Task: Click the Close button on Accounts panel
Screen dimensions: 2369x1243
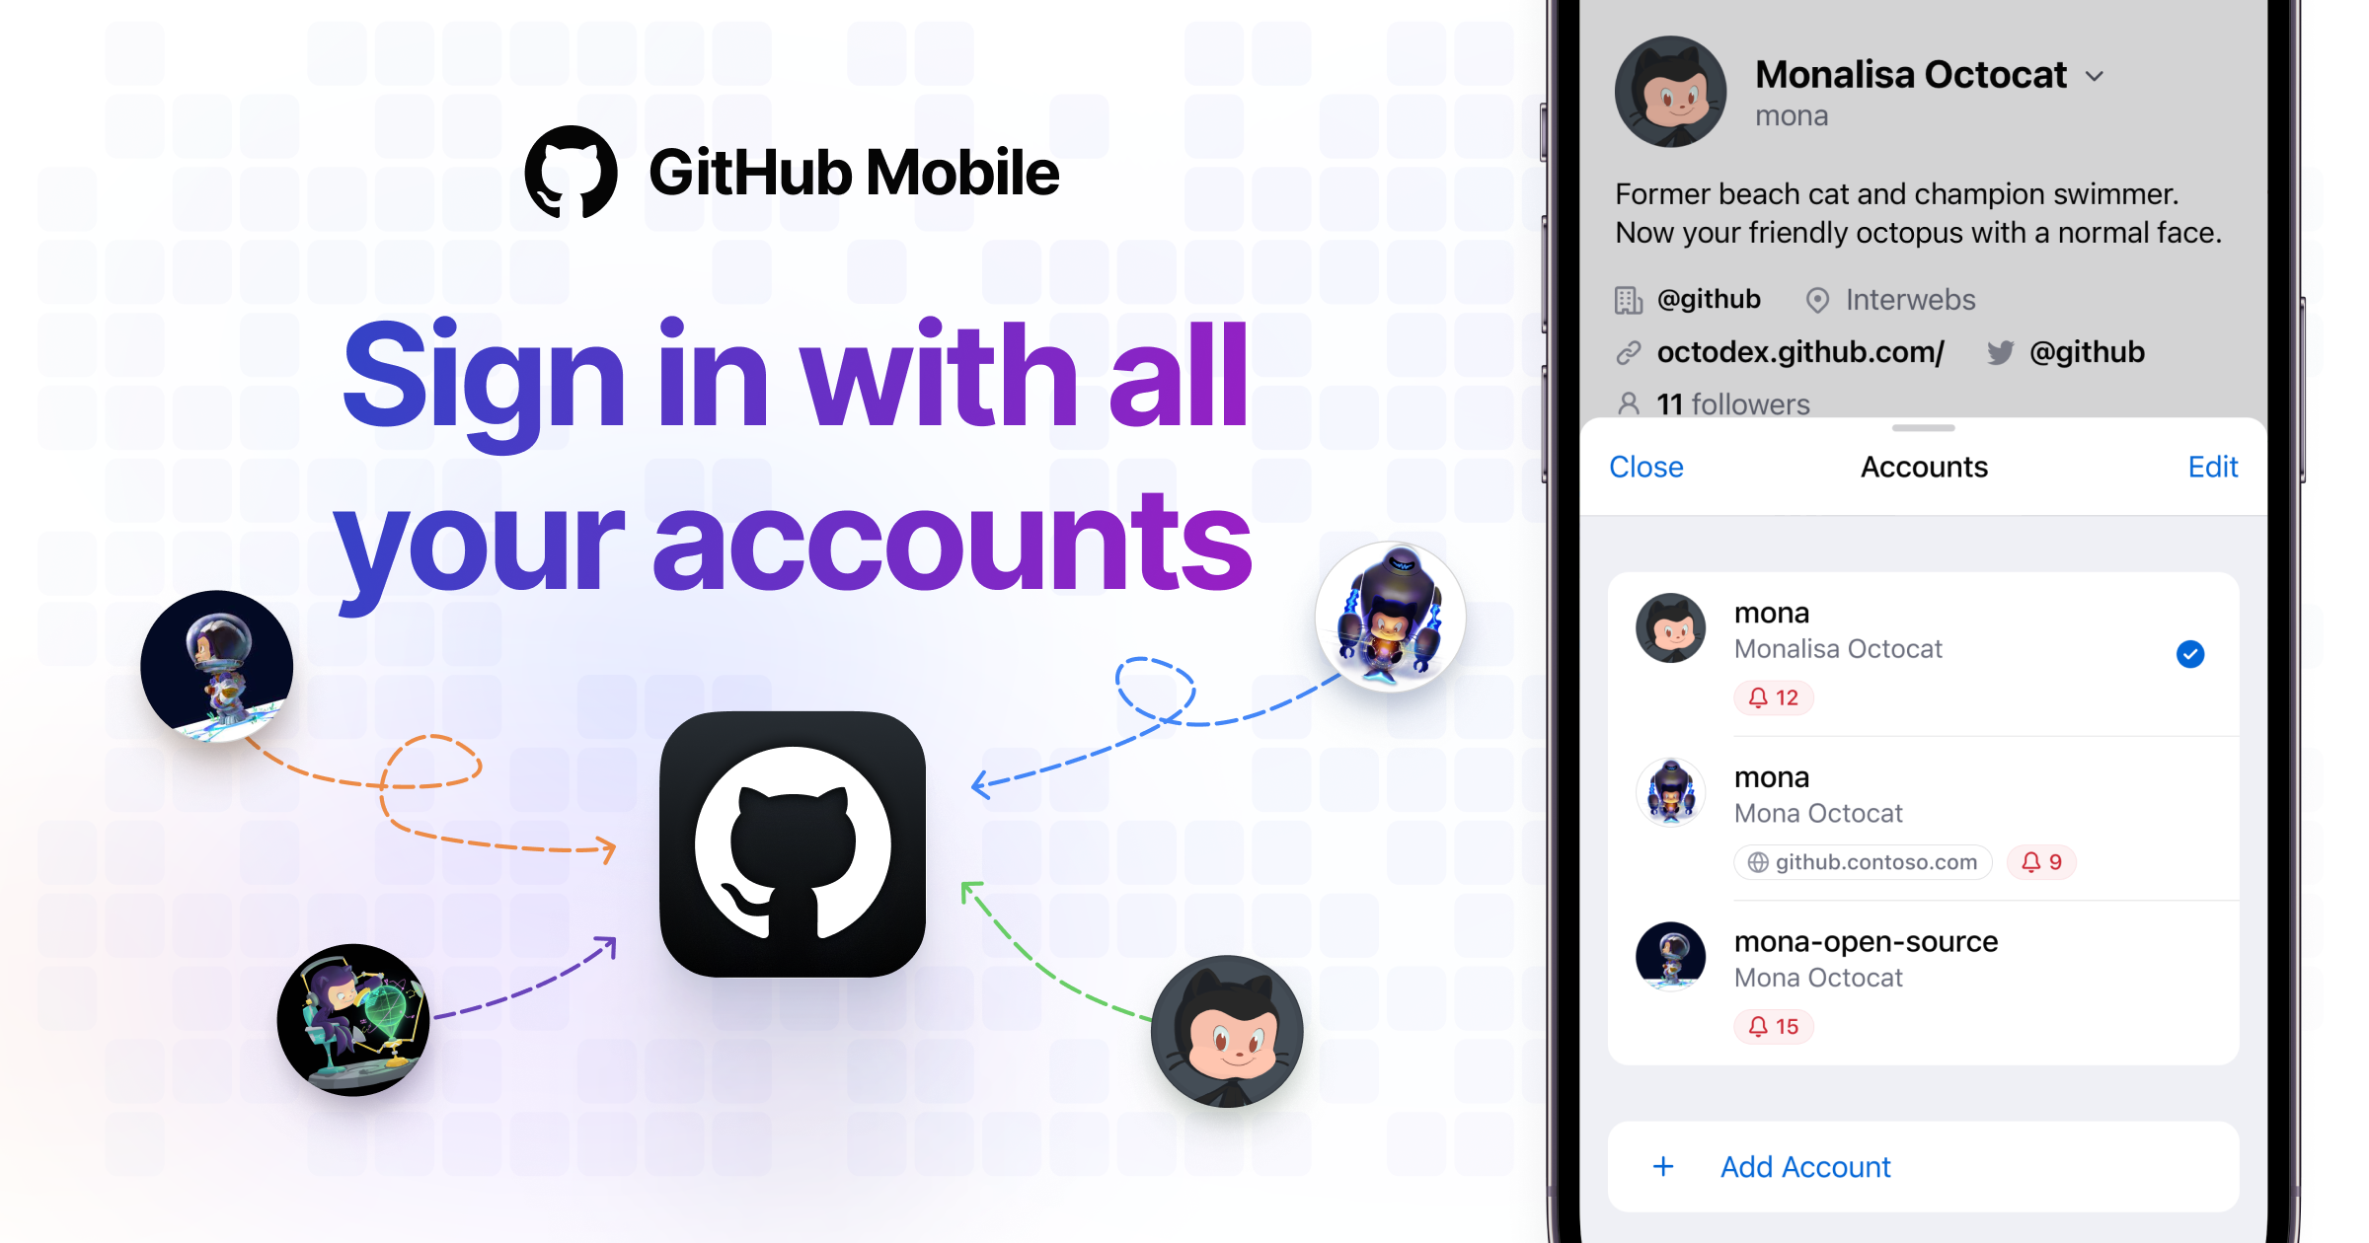Action: point(1603,465)
